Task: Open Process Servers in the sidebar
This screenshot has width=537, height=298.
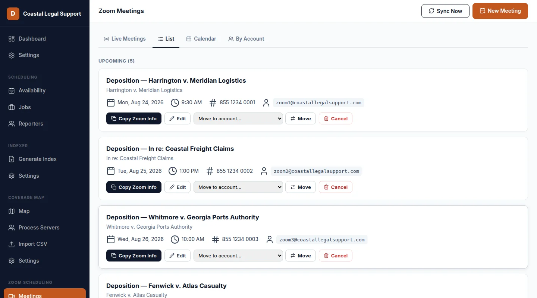Action: tap(45, 228)
